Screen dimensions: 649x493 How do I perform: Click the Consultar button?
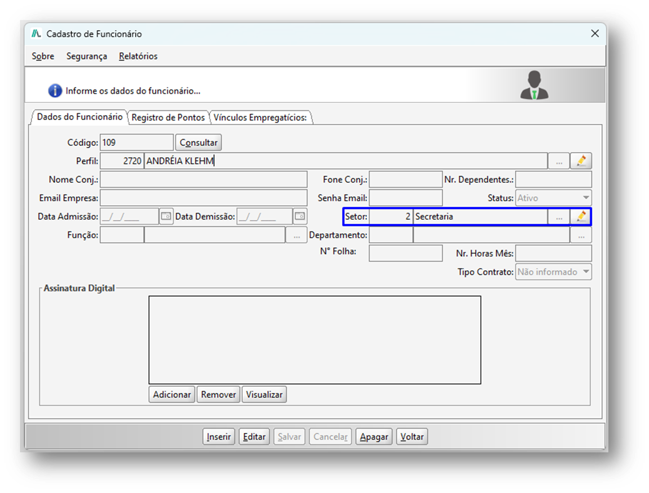[x=198, y=143]
